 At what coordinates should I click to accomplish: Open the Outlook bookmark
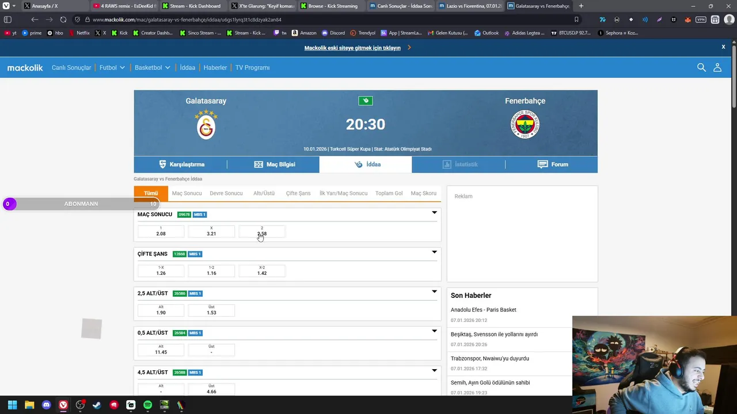[487, 33]
